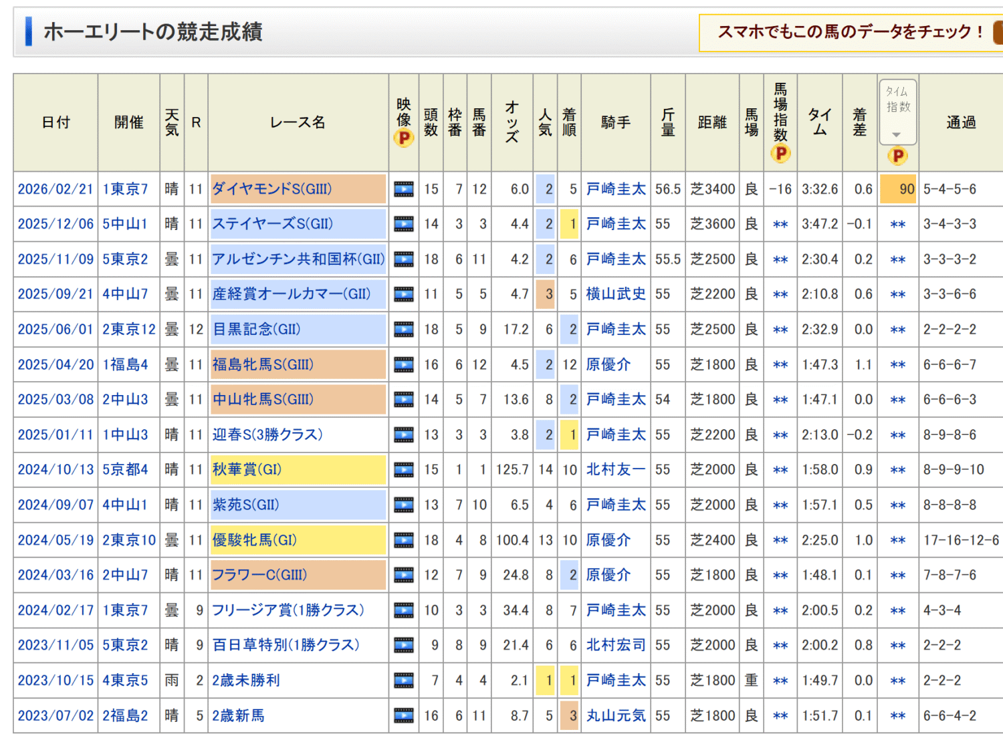Open jockey 横山武史 link
This screenshot has width=1003, height=734.
point(616,294)
